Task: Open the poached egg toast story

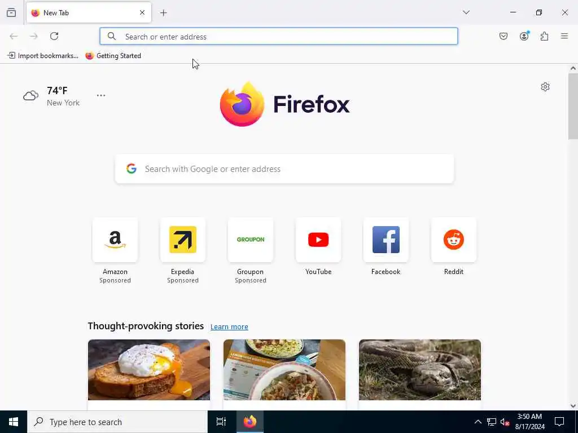Action: (x=149, y=370)
